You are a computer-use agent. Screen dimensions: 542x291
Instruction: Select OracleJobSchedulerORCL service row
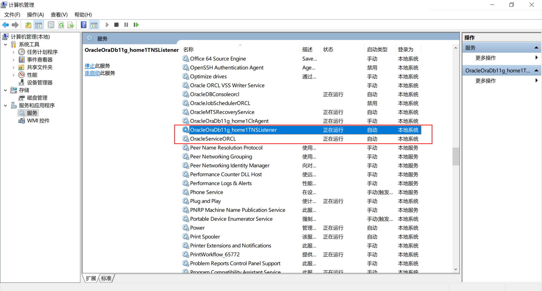click(301, 103)
